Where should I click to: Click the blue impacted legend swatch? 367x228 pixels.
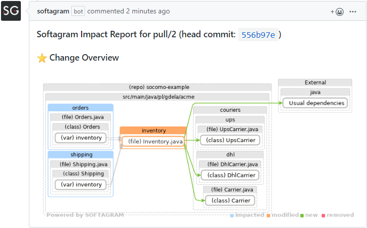click(x=232, y=216)
